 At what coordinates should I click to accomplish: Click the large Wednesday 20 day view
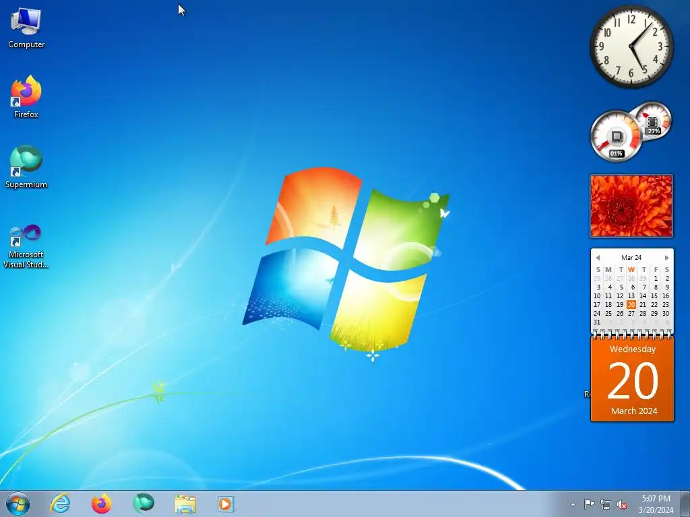coord(632,379)
